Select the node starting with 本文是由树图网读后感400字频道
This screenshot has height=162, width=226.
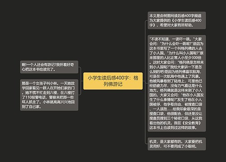[177, 20]
